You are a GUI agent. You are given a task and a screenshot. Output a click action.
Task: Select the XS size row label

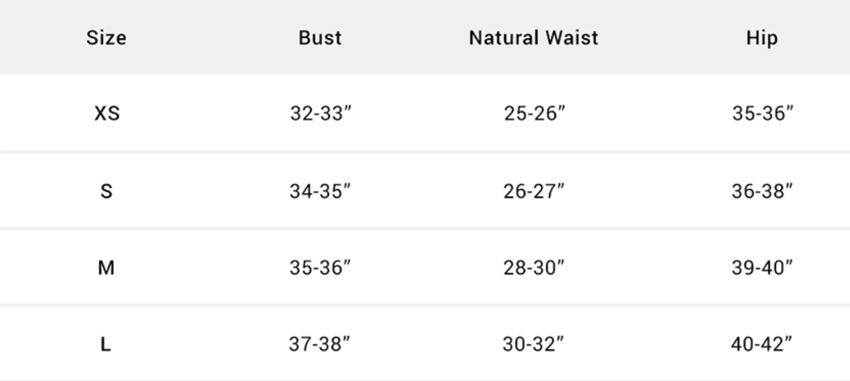tap(107, 114)
